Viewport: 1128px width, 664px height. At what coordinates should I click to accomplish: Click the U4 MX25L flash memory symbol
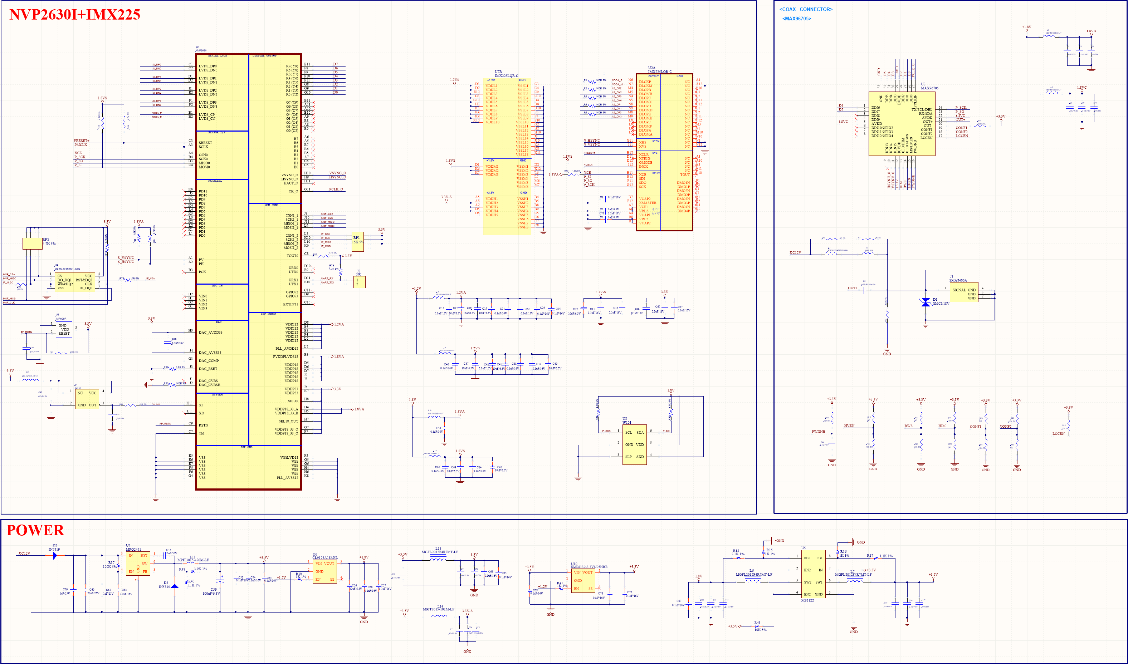[x=74, y=282]
